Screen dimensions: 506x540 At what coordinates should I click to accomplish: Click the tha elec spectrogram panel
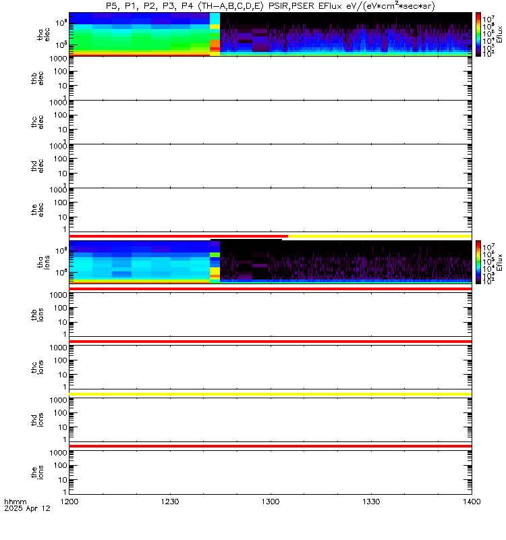(x=271, y=34)
